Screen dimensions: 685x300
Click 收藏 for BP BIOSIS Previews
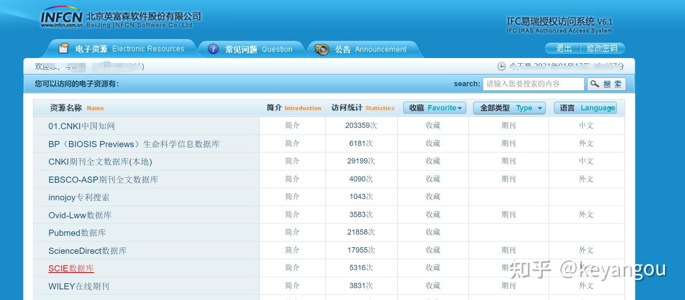pyautogui.click(x=433, y=143)
